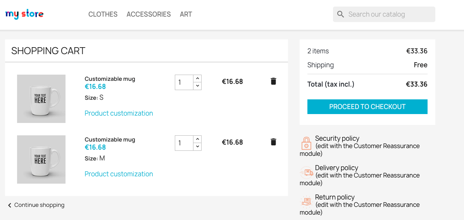
Task: Click the Return policy box icon
Action: coord(306,202)
